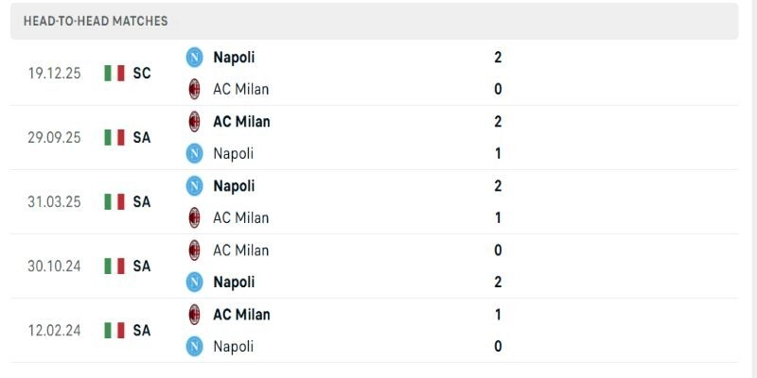
Task: Open the match dated 12.02.24
Action: tap(55, 330)
